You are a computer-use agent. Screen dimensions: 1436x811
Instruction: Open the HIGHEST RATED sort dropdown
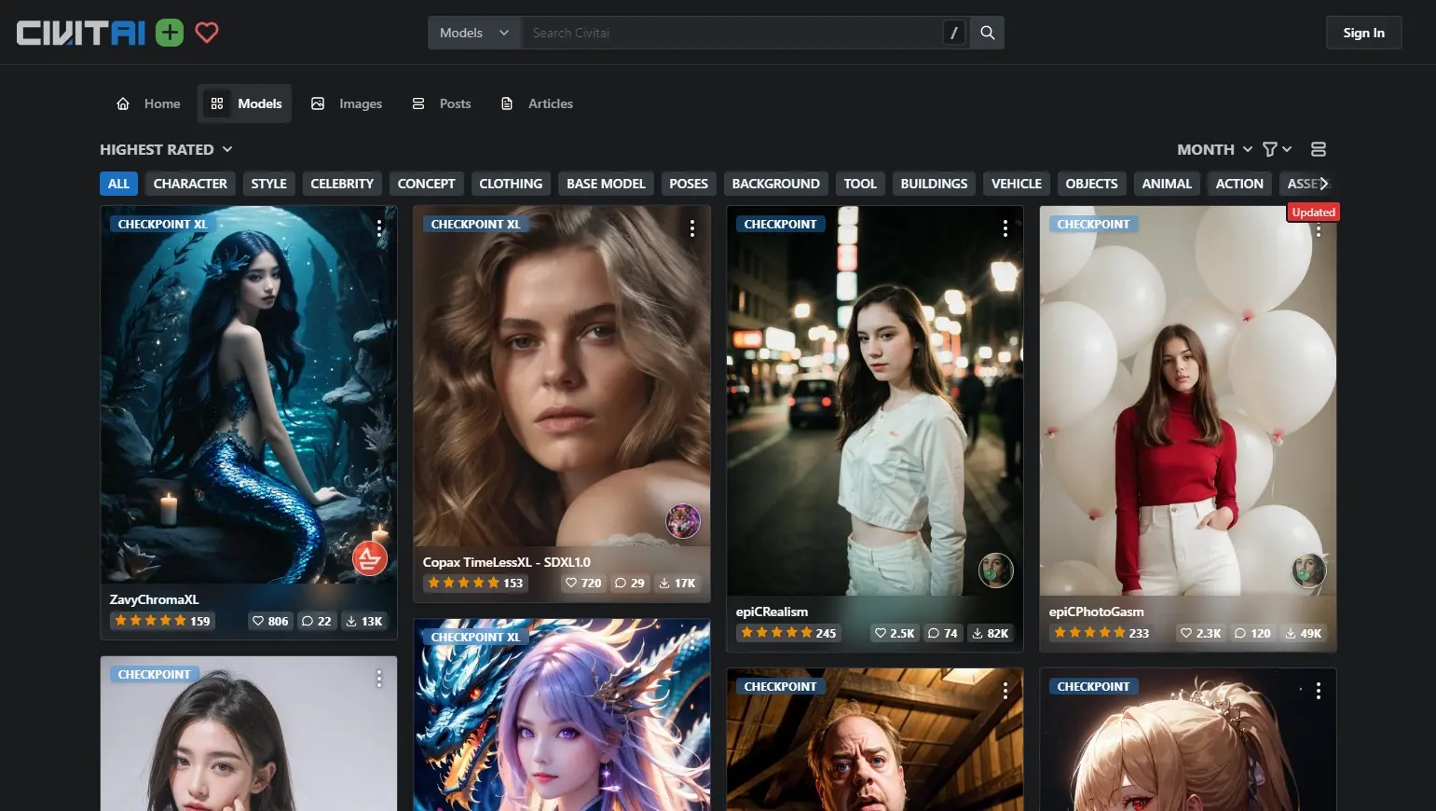[x=166, y=149]
